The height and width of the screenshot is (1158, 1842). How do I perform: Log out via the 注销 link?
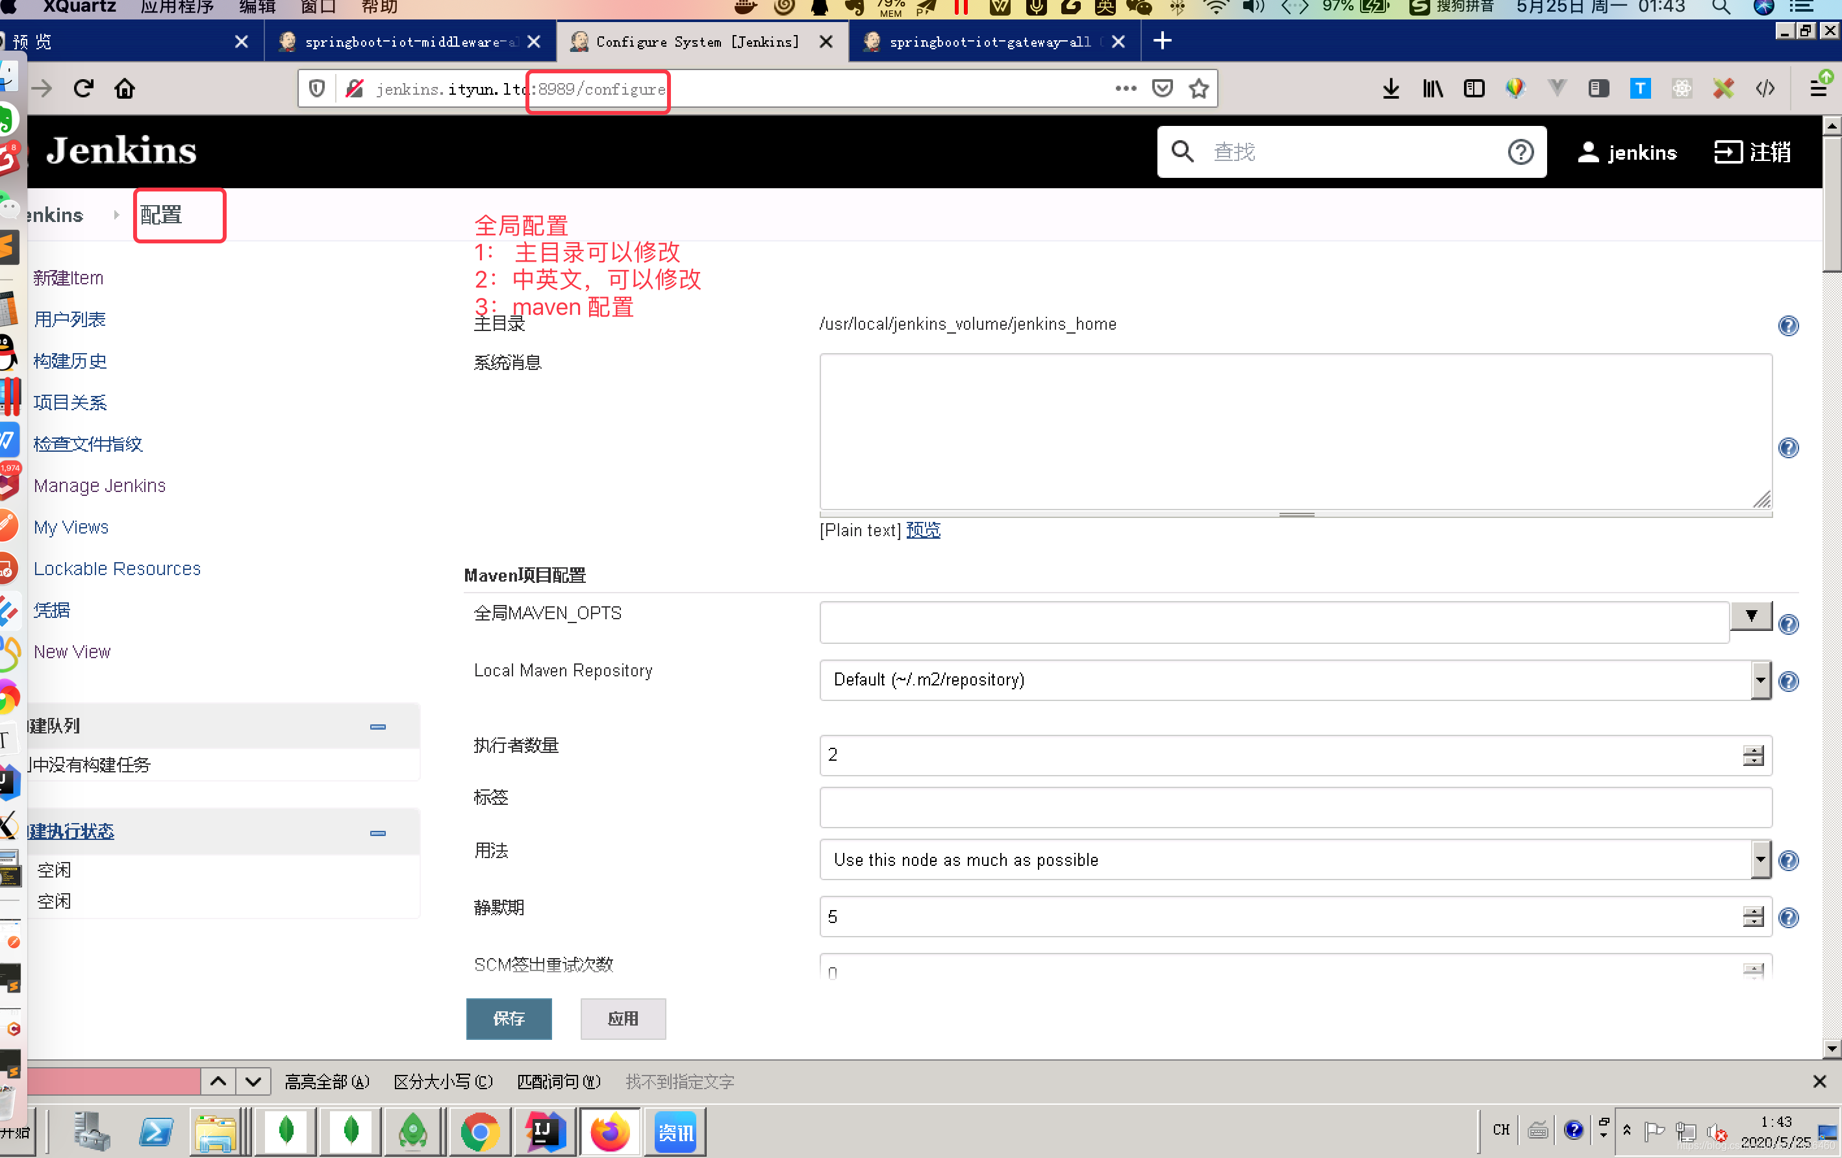(x=1752, y=152)
